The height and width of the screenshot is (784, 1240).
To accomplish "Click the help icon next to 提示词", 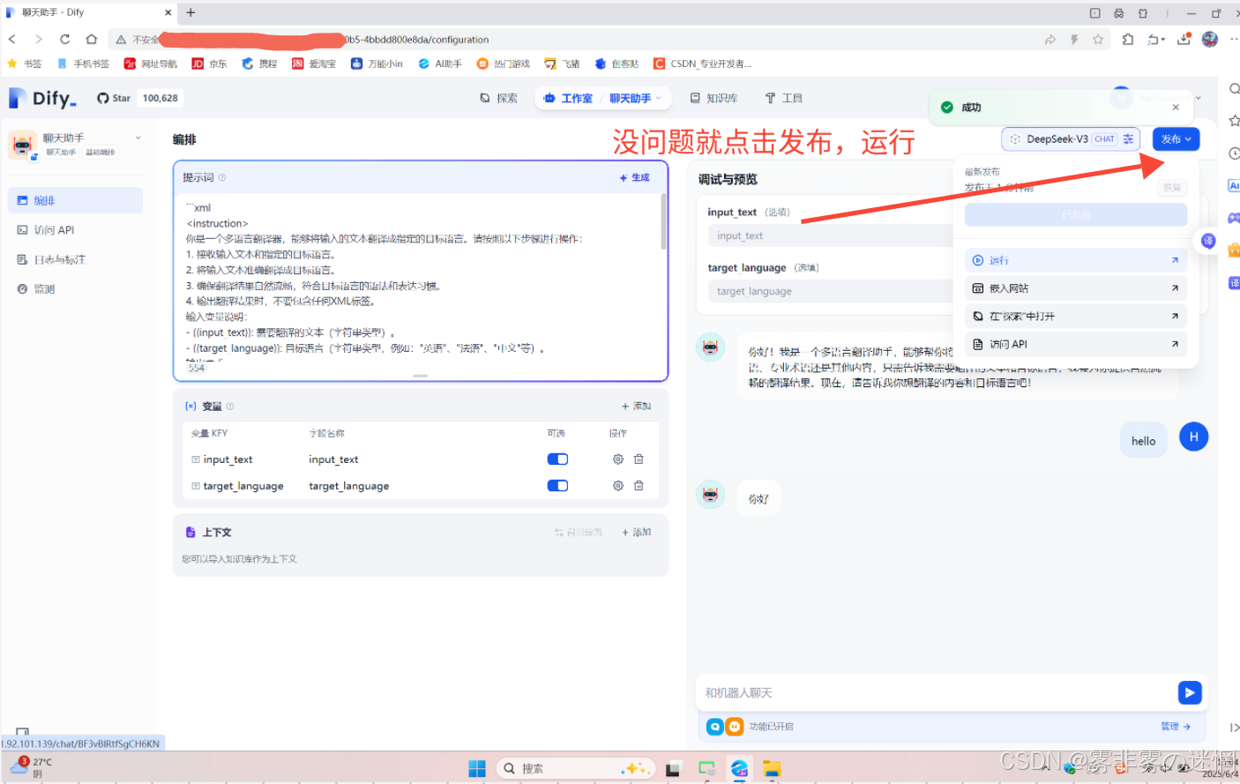I will tap(222, 177).
